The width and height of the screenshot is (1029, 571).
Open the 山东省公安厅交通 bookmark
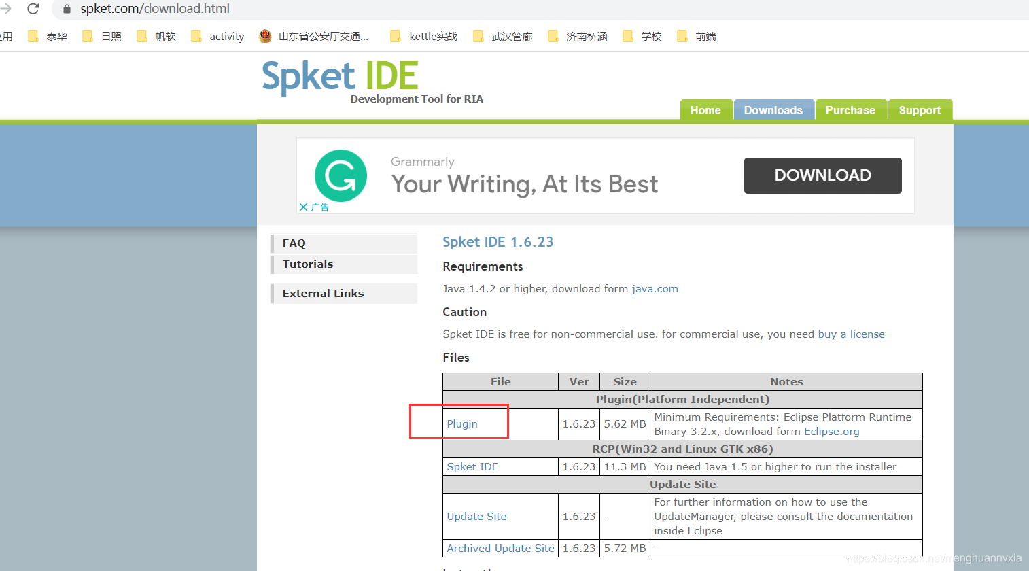click(314, 36)
